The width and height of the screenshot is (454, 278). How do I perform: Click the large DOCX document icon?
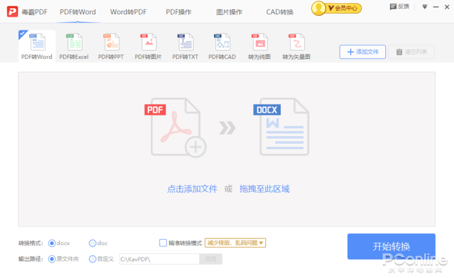click(281, 127)
